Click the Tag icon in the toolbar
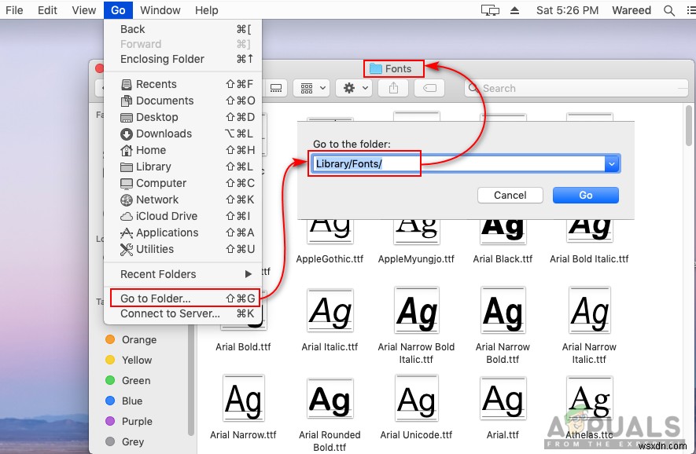 tap(429, 88)
